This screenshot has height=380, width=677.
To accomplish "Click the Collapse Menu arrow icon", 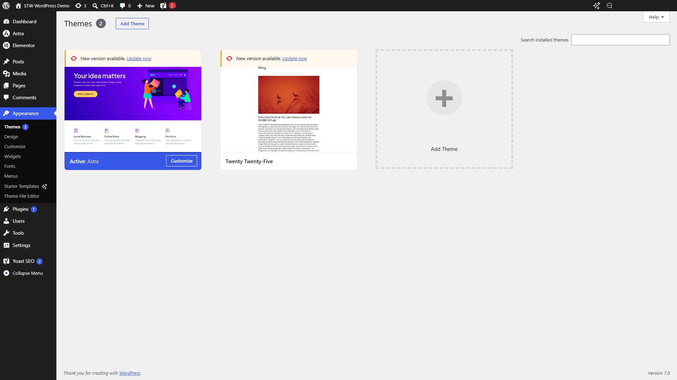I will coord(6,273).
